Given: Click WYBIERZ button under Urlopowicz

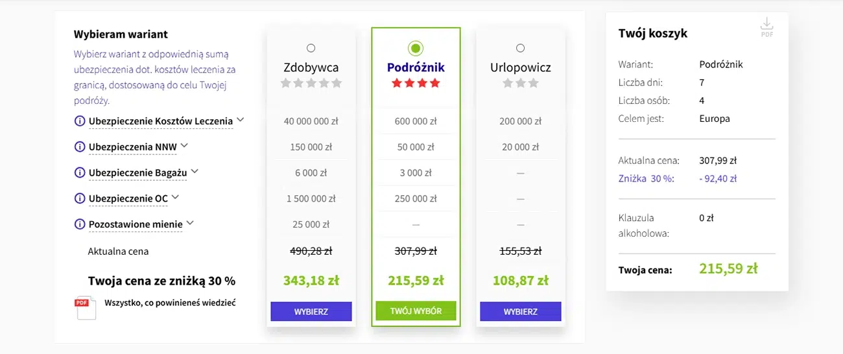Looking at the screenshot, I should (x=521, y=311).
